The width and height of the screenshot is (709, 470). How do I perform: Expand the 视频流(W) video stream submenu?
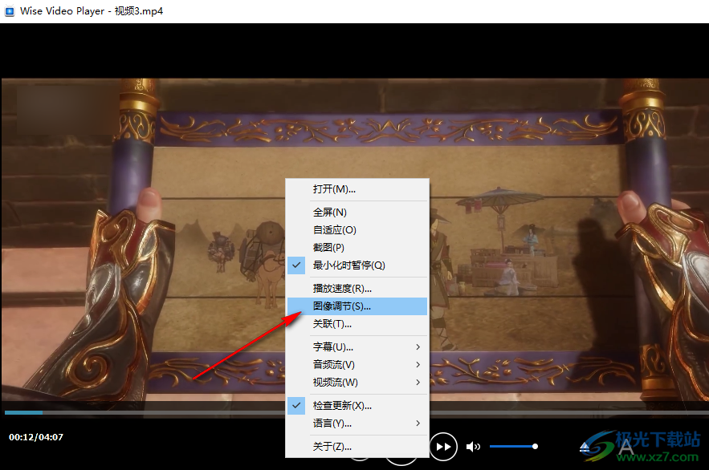point(357,383)
